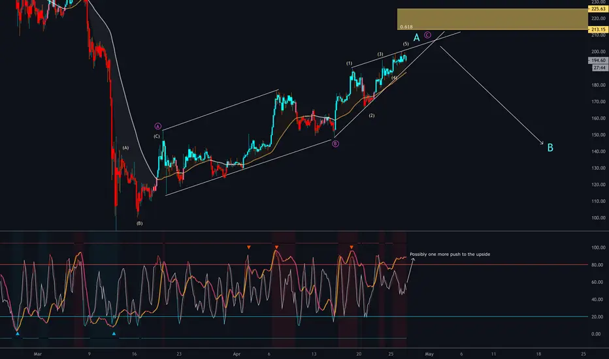This screenshot has height=359, width=609.
Task: Click the yellow 225.63 price label
Action: coord(598,8)
